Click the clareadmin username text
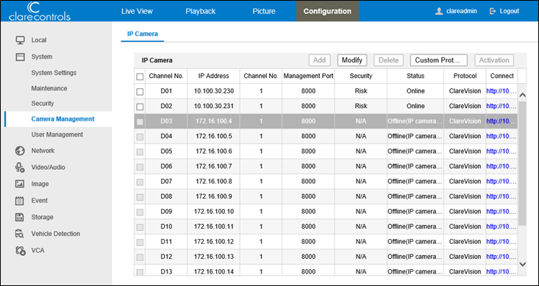 point(461,11)
